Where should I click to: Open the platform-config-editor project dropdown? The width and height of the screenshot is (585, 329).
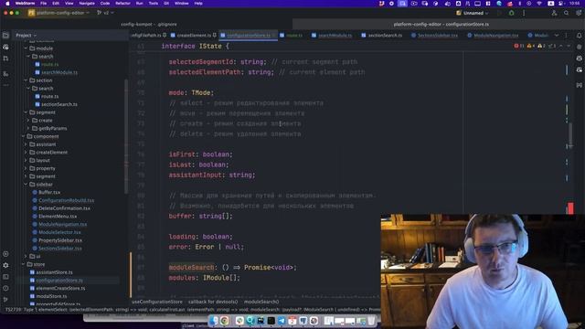point(58,13)
